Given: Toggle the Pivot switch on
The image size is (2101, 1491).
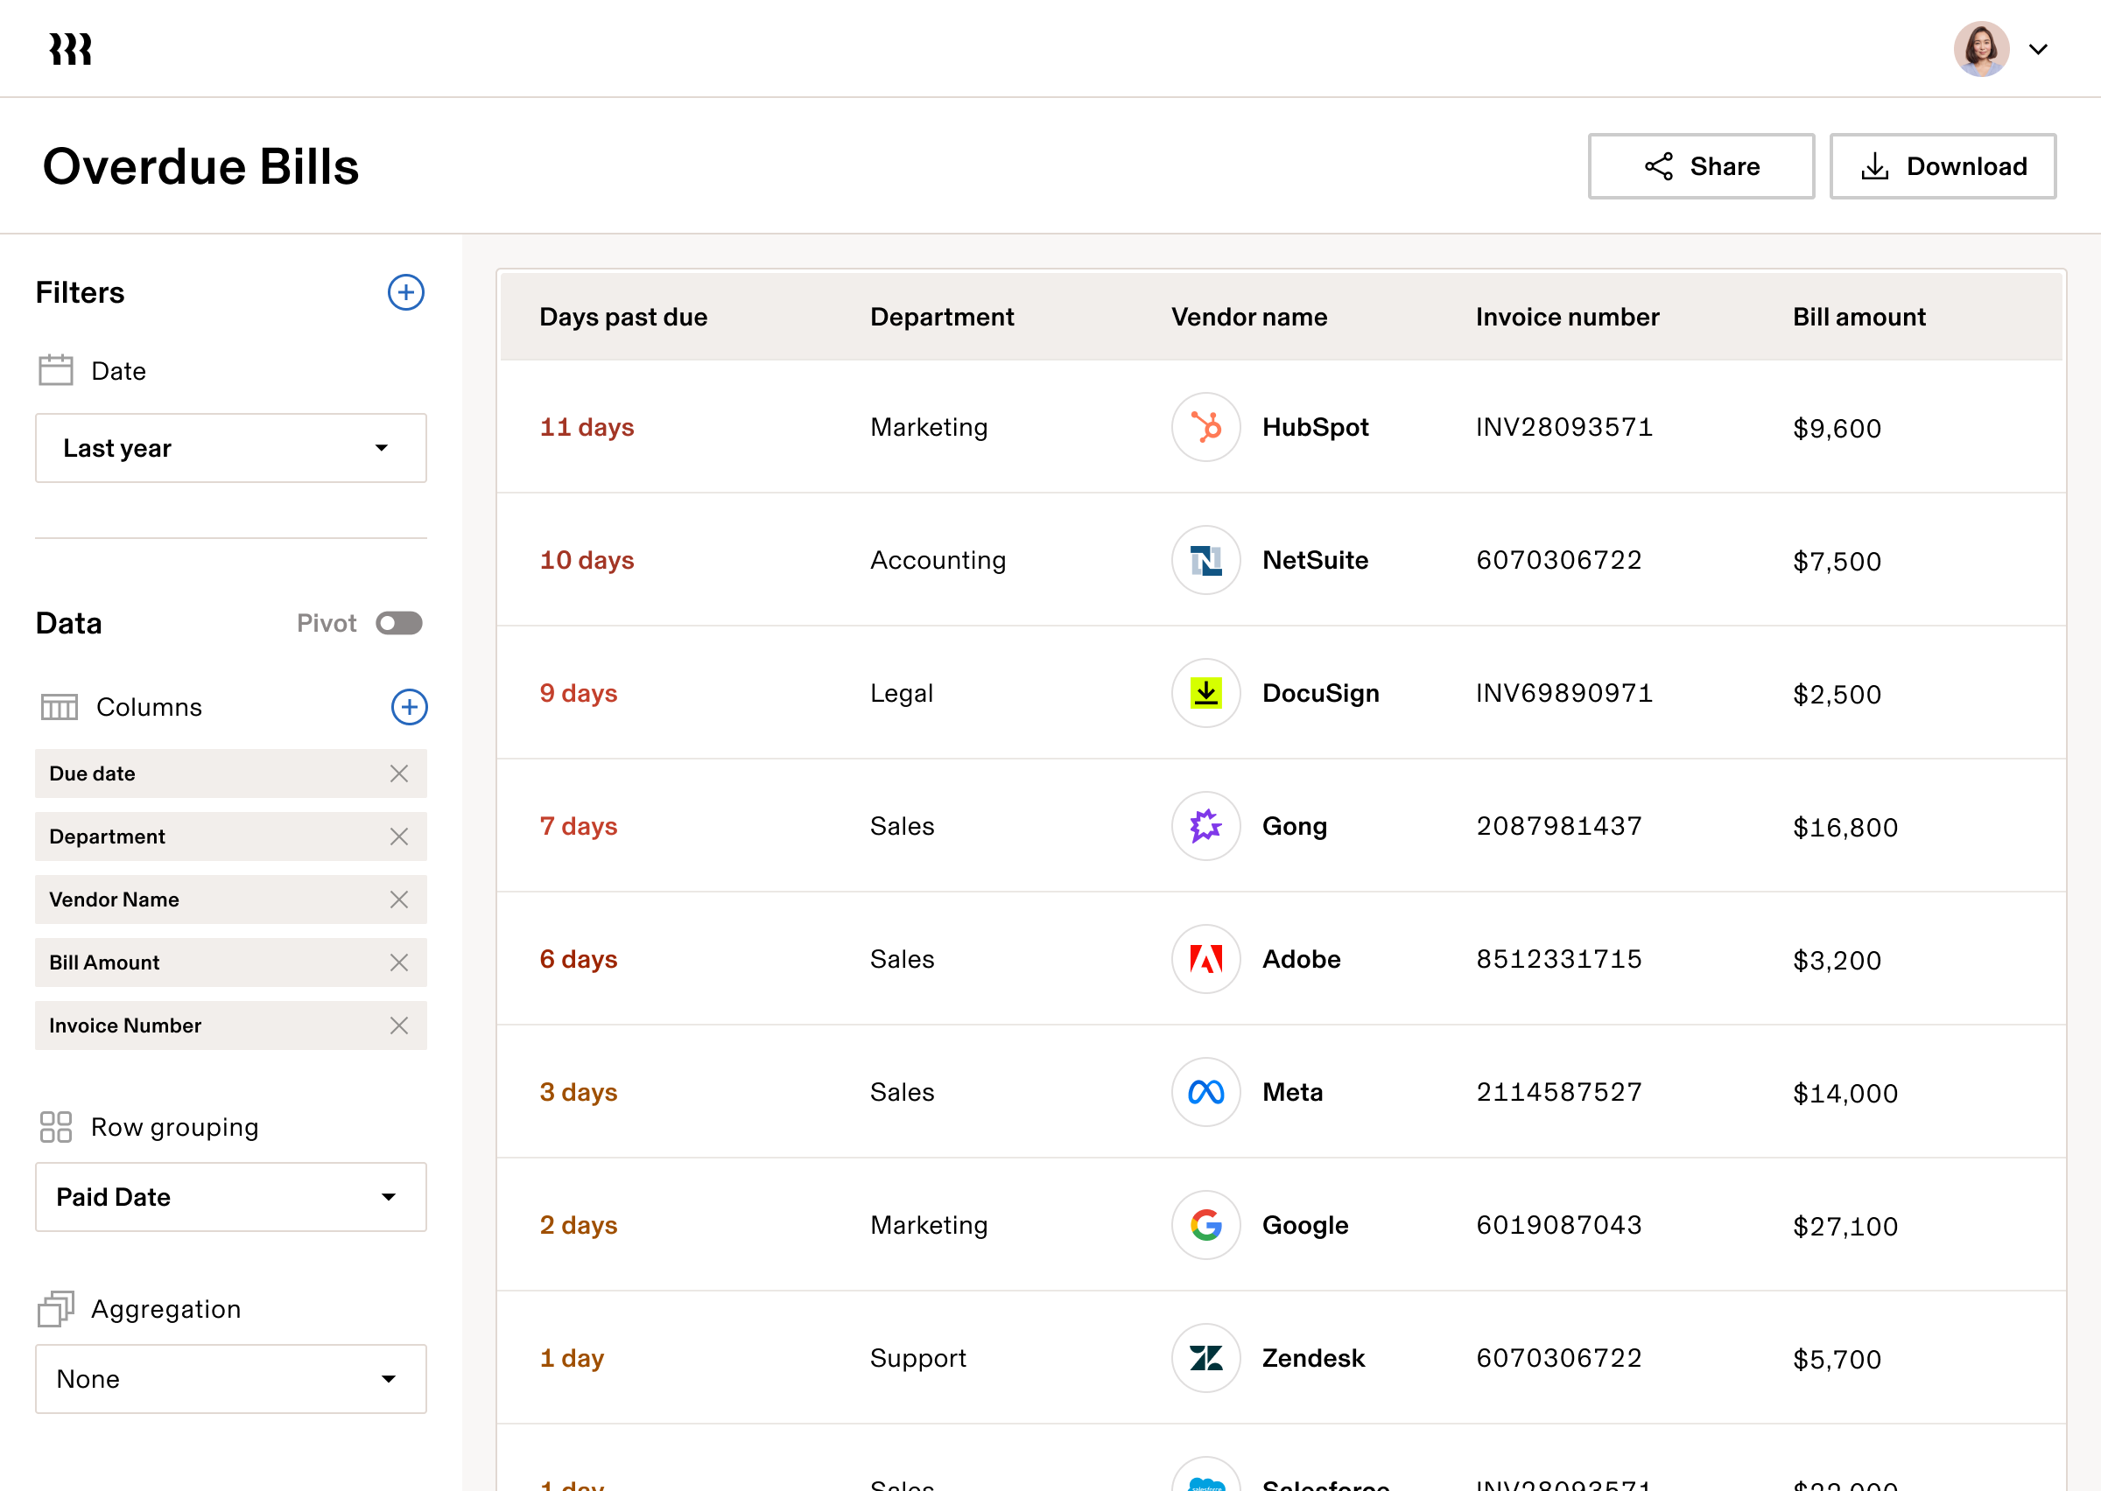Looking at the screenshot, I should pos(398,623).
